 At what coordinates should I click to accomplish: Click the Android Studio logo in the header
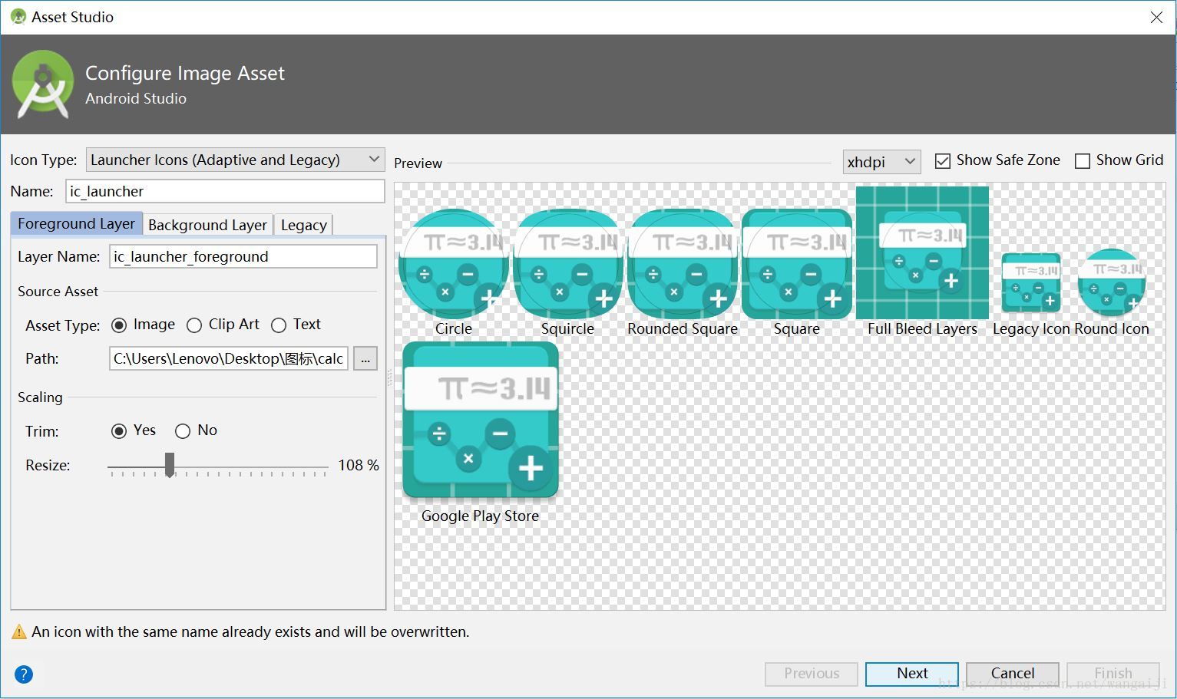(43, 84)
